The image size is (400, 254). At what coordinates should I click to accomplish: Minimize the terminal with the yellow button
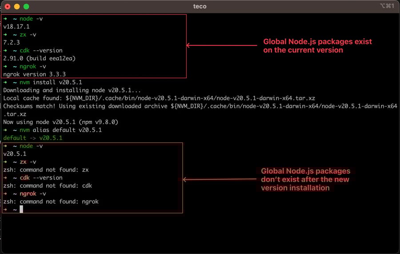17,7
